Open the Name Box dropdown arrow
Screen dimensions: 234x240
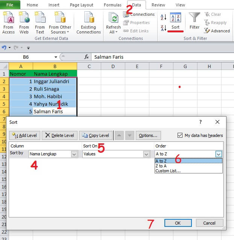click(x=56, y=57)
